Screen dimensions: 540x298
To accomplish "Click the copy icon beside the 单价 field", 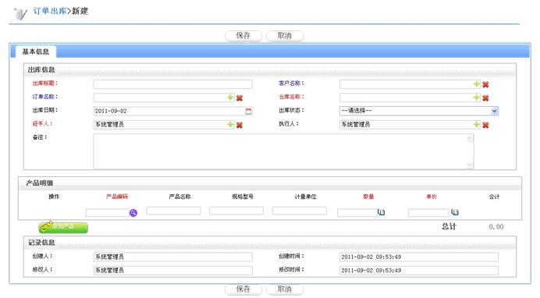I will coord(455,212).
